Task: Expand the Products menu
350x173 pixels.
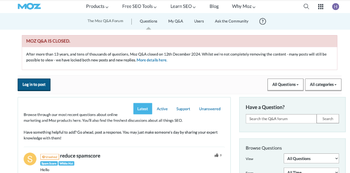Action: 97,6
